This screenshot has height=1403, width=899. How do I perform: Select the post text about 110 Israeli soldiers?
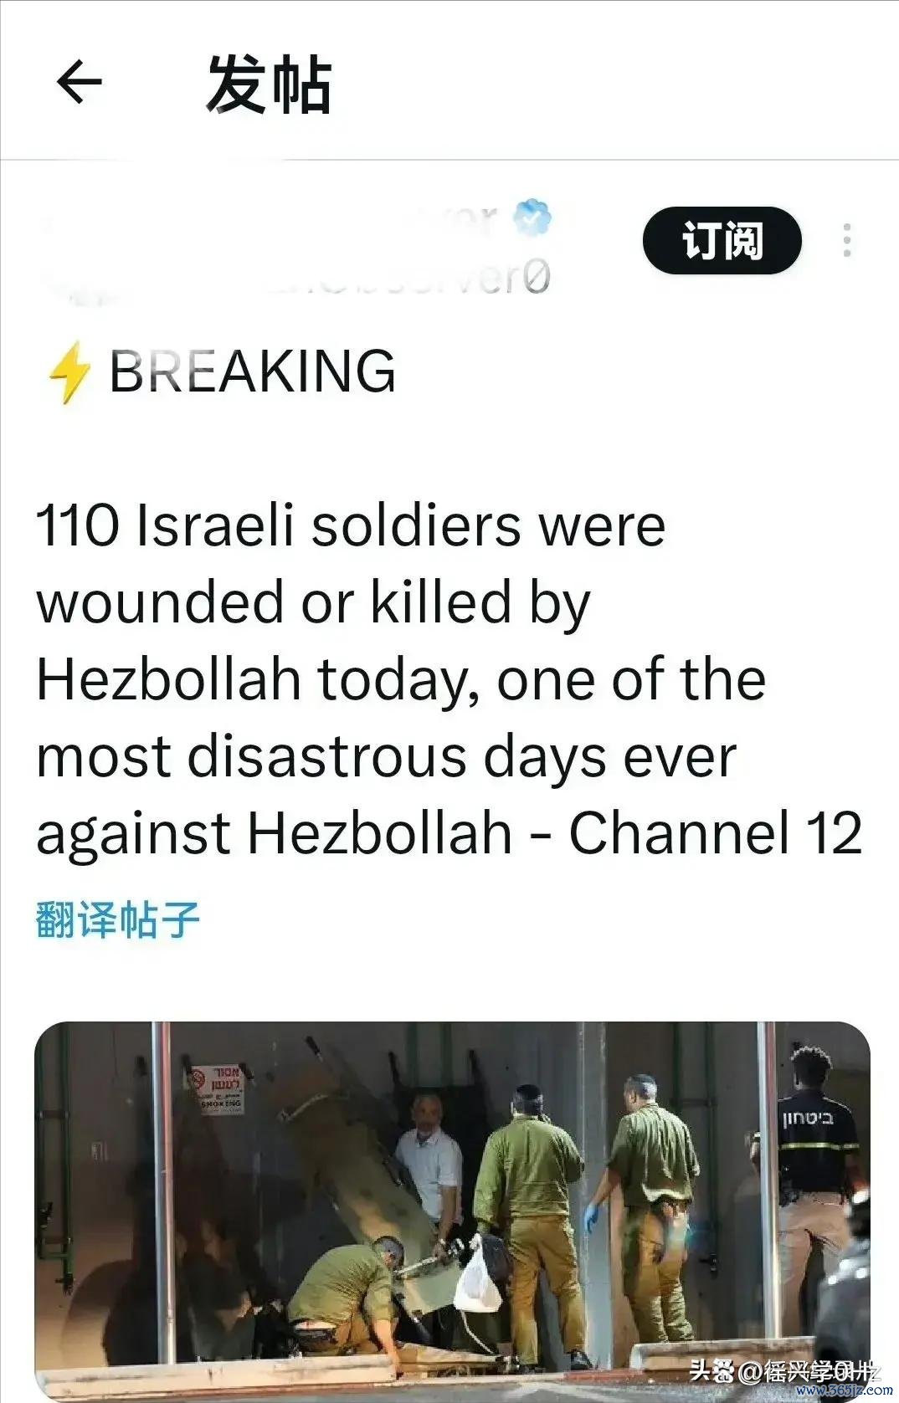click(x=449, y=680)
